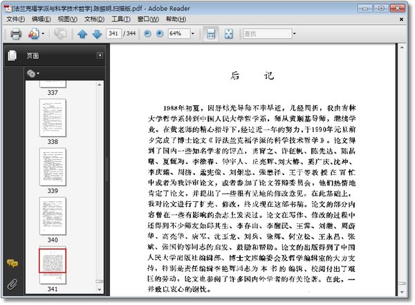Viewport: 415px width, 305px height.
Task: Click the find text search box
Action: click(267, 34)
